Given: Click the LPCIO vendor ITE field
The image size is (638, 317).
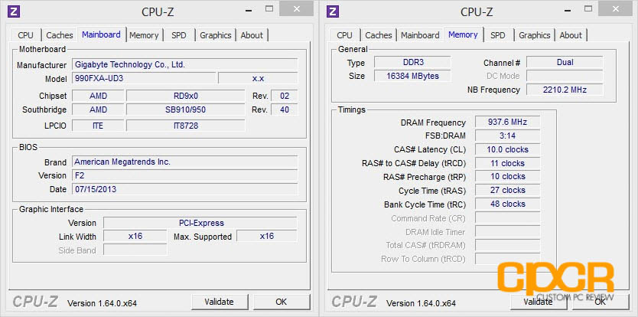Looking at the screenshot, I should click(98, 126).
